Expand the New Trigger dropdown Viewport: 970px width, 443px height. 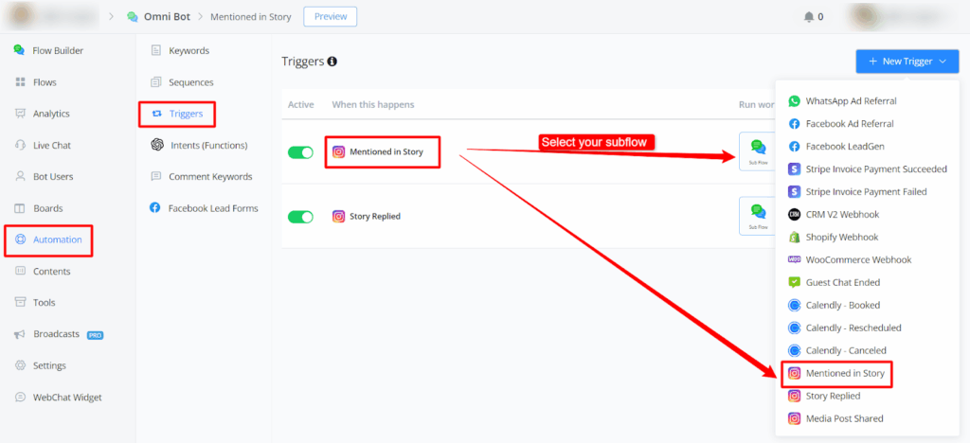pyautogui.click(x=907, y=62)
